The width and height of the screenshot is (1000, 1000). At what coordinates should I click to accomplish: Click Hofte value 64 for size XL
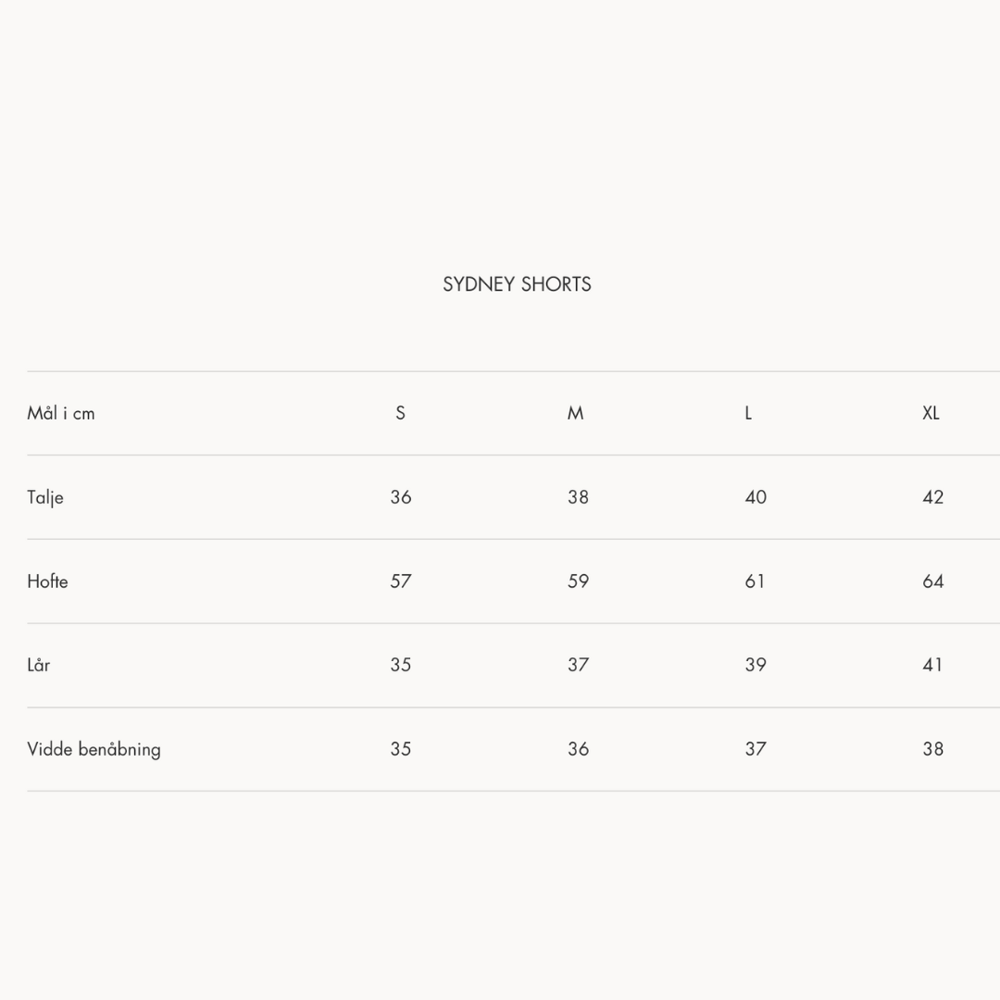tap(933, 581)
